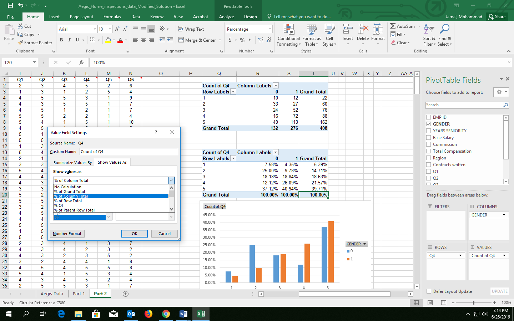Click the PivotTable Fields search box
This screenshot has height=321, width=514.
467,105
